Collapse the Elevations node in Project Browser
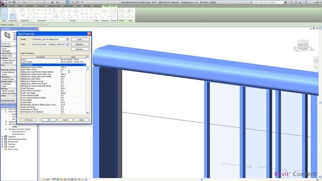The height and width of the screenshot is (181, 322). click(6, 129)
